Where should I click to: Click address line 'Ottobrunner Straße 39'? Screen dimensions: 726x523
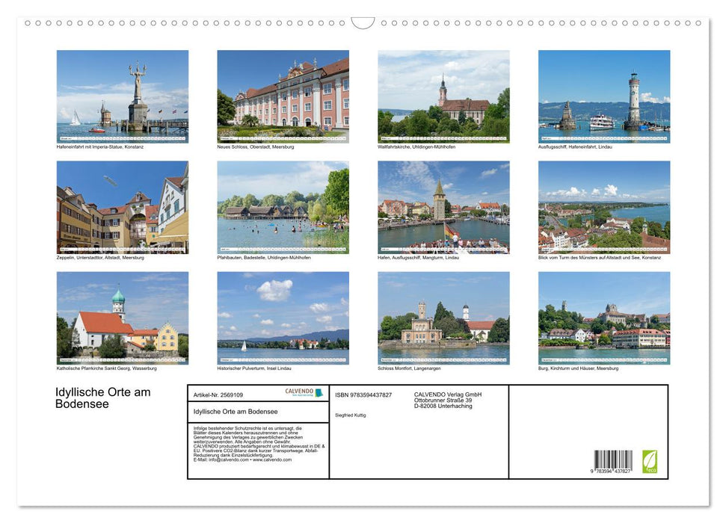pyautogui.click(x=443, y=400)
